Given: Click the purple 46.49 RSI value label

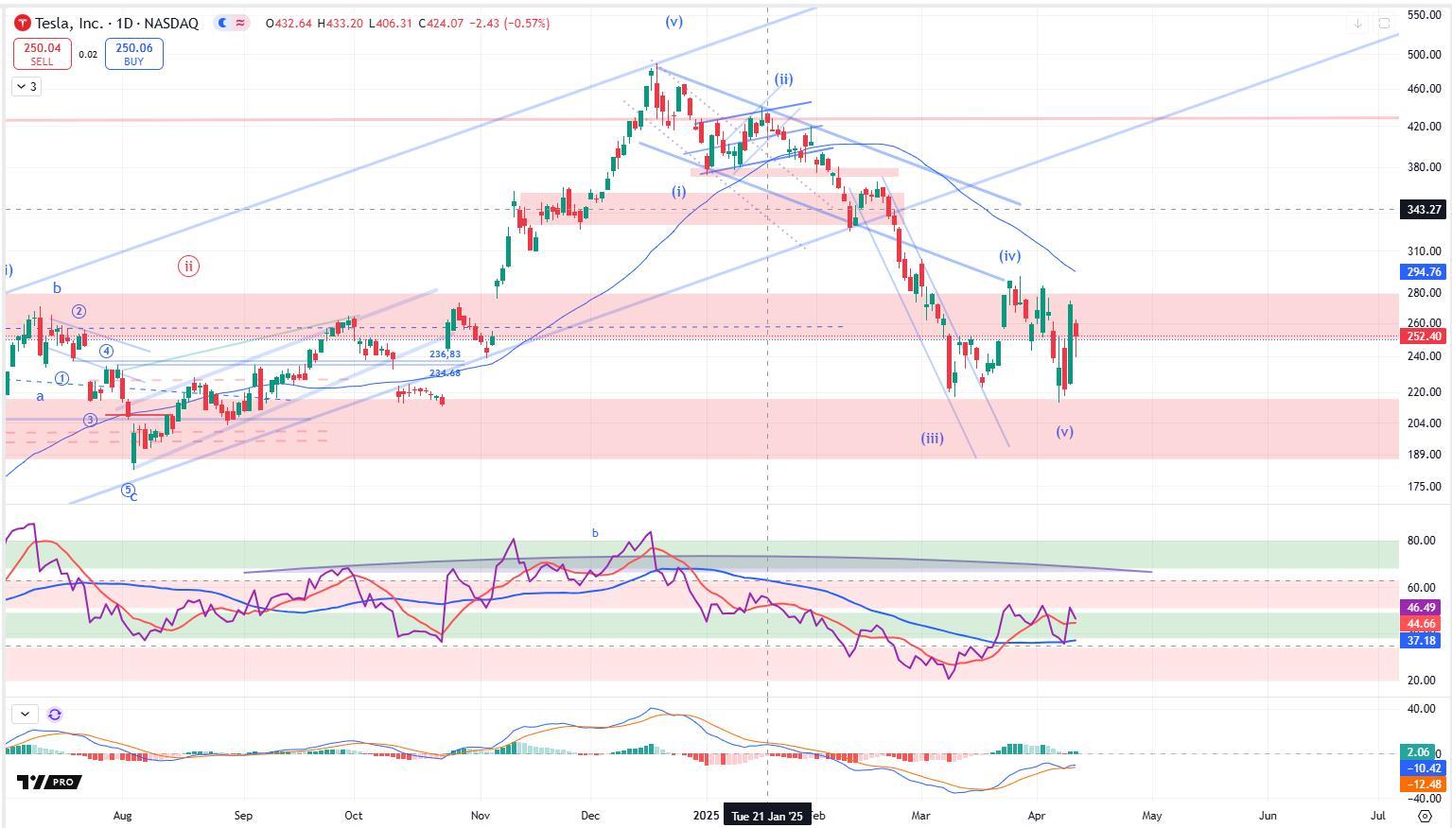Looking at the screenshot, I should point(1421,608).
